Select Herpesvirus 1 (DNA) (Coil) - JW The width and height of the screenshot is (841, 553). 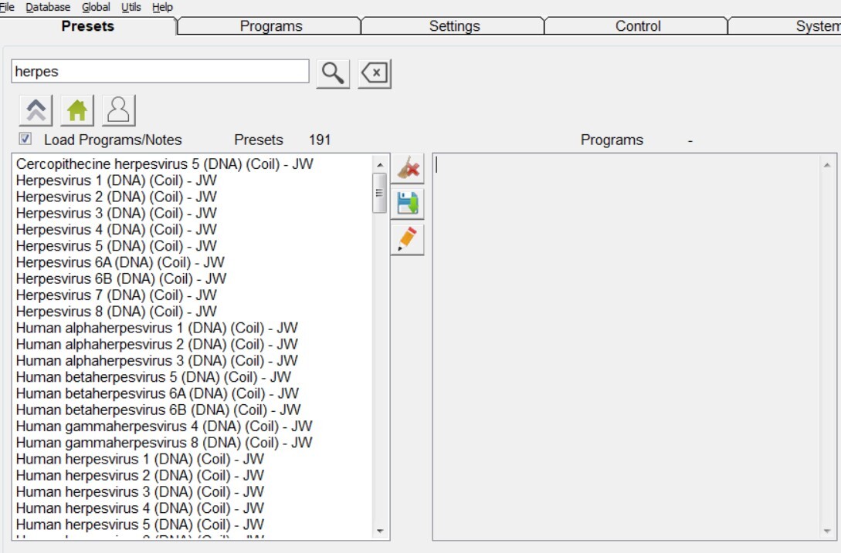[117, 180]
